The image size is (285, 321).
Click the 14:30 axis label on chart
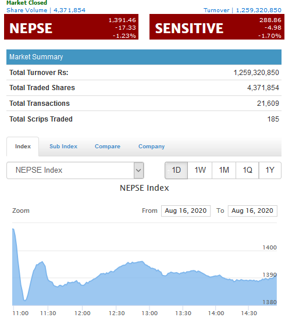coord(249,313)
